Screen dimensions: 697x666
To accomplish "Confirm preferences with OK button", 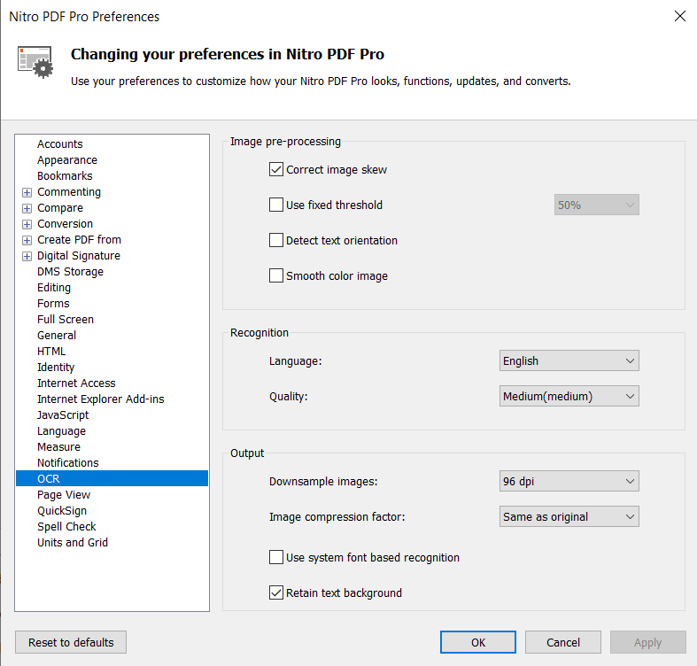I will point(478,642).
